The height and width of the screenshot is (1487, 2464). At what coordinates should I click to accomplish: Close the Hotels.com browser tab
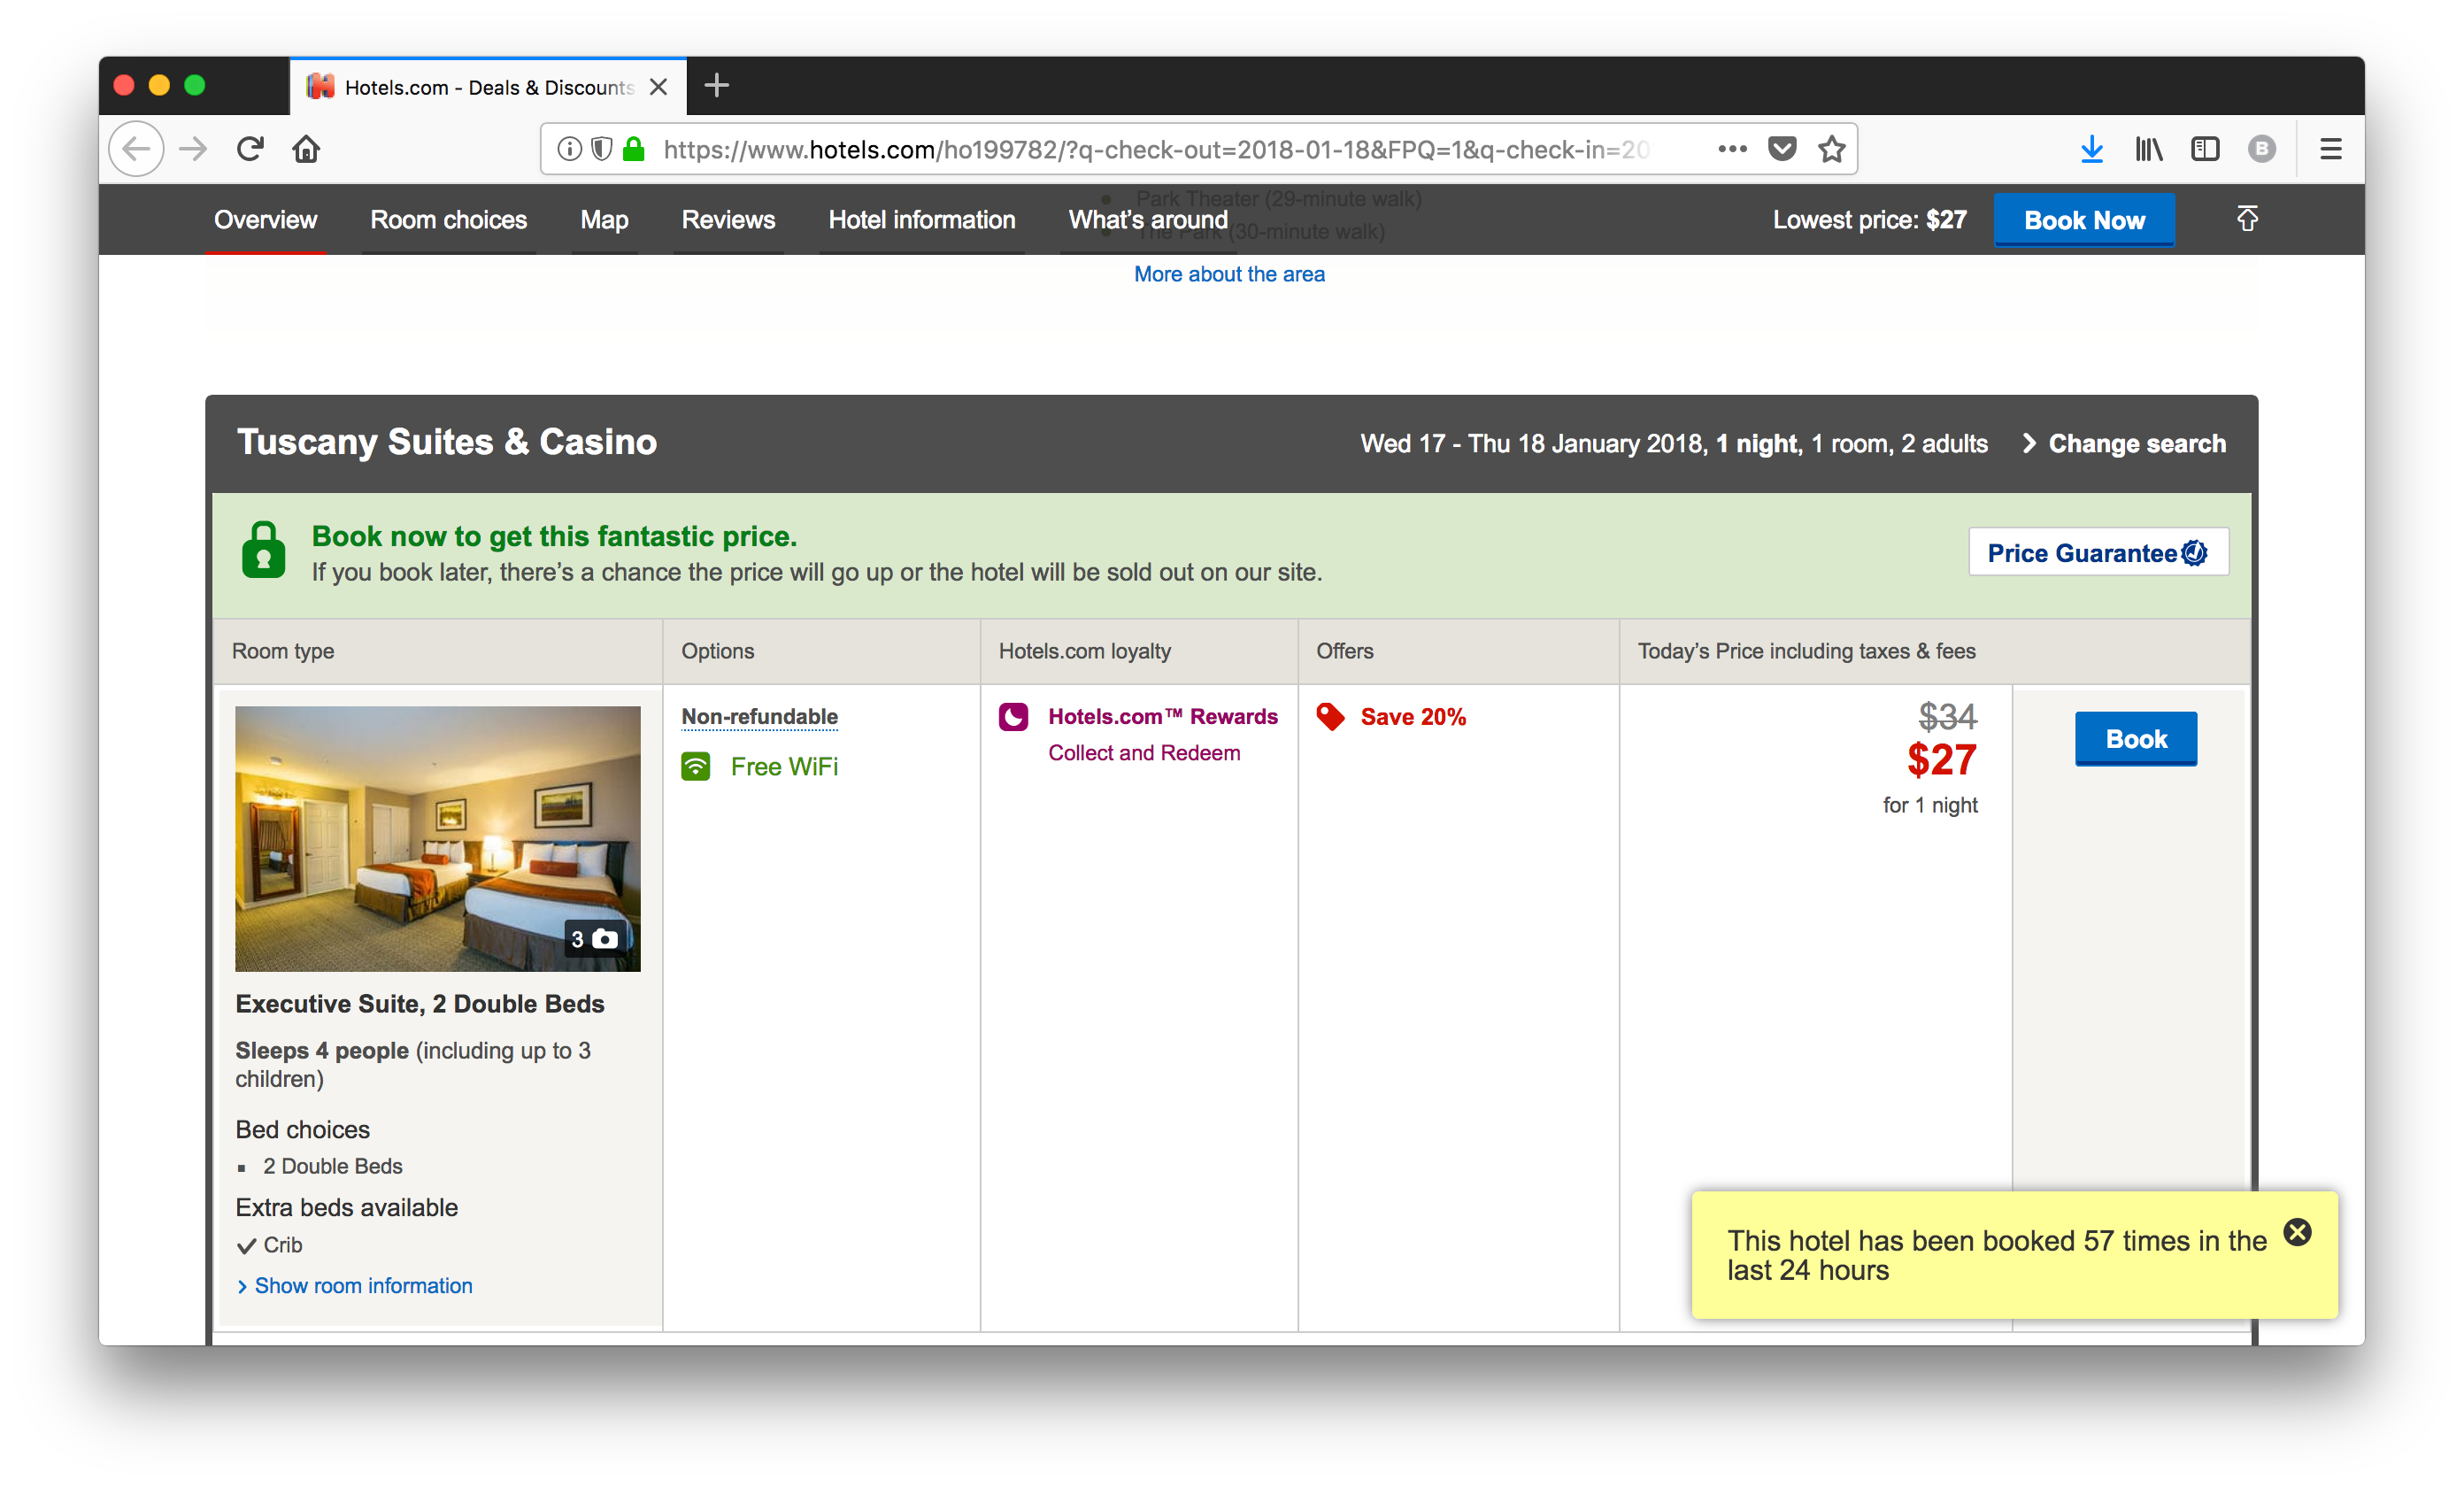(658, 87)
